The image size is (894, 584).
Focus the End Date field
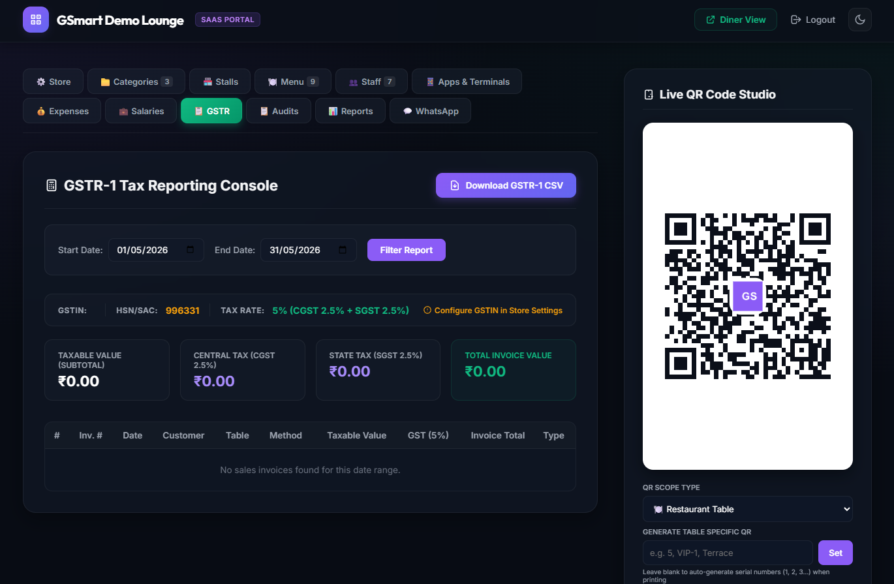[309, 250]
